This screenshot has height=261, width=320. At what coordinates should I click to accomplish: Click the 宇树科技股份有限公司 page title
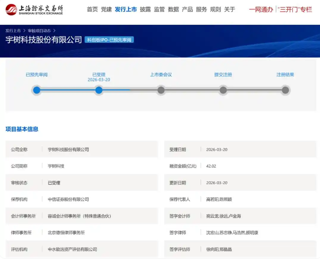coord(44,40)
